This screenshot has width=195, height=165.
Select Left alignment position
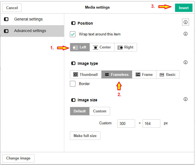click(x=80, y=47)
